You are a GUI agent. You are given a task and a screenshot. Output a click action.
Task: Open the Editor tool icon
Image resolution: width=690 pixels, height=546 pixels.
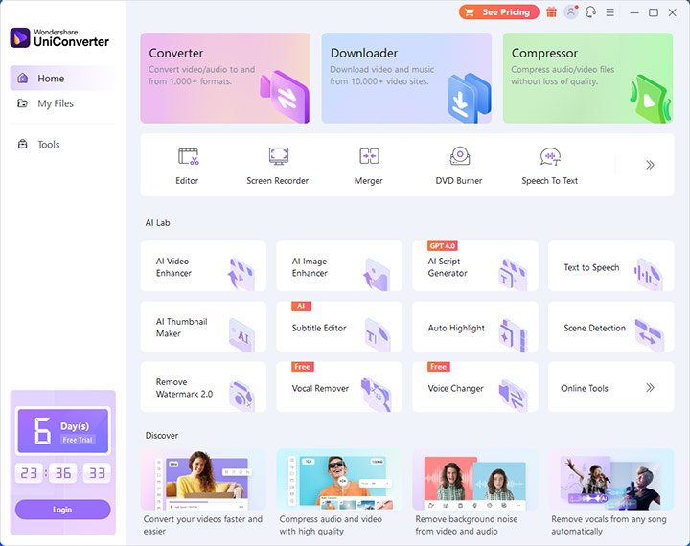click(189, 156)
